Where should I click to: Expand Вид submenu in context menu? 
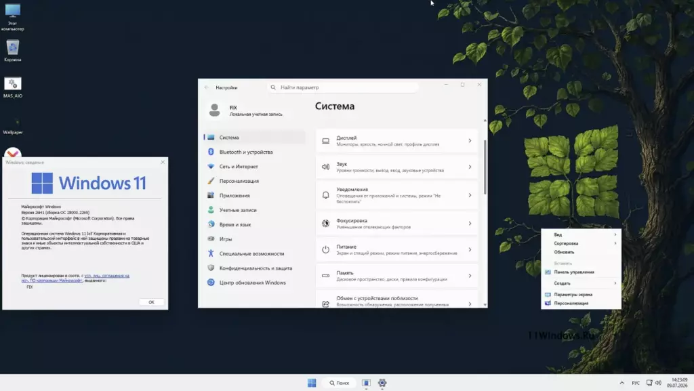click(x=581, y=234)
